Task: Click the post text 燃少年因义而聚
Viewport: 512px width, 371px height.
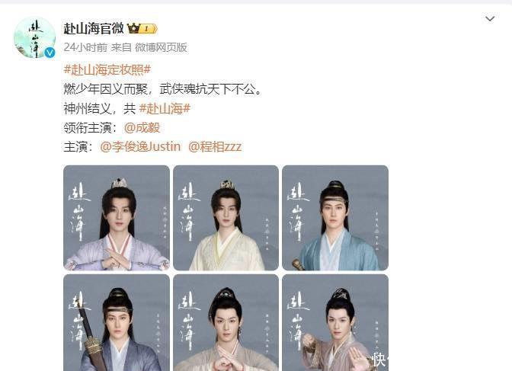Action: (105, 89)
